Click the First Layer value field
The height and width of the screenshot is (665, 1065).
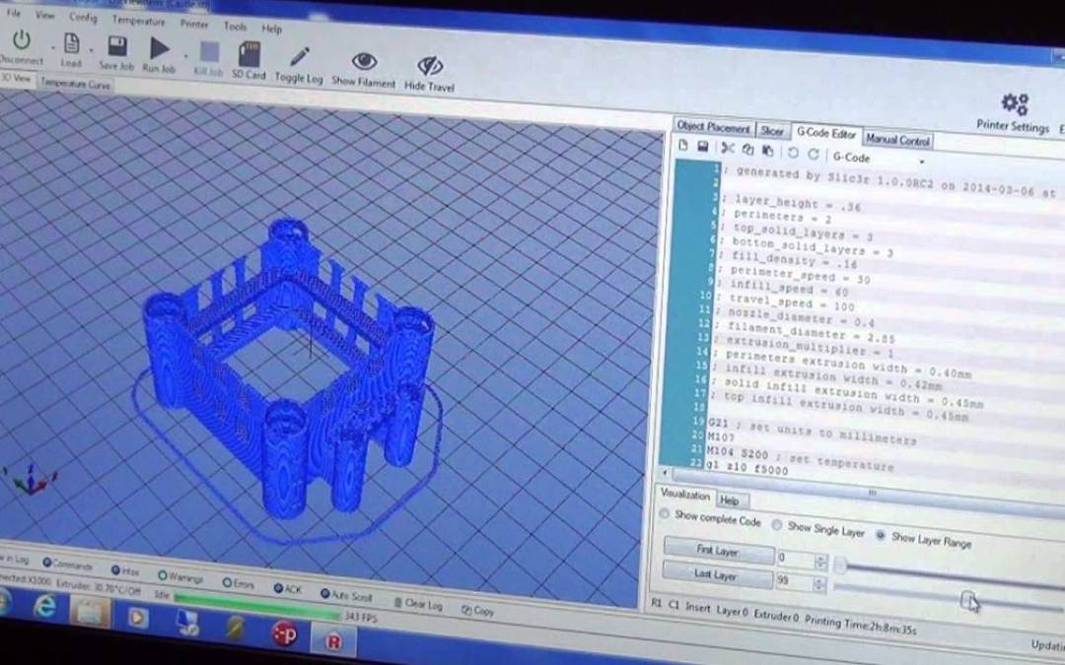pos(796,560)
